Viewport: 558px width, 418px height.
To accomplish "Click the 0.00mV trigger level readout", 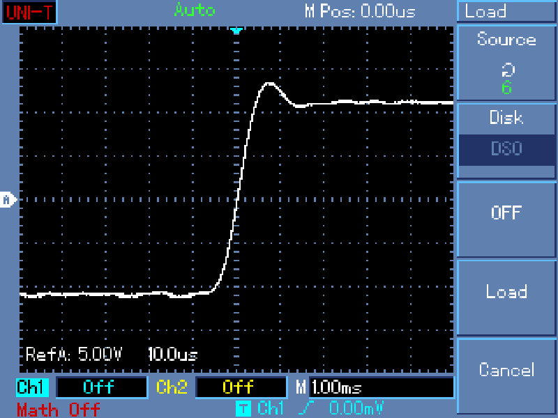I will click(356, 408).
